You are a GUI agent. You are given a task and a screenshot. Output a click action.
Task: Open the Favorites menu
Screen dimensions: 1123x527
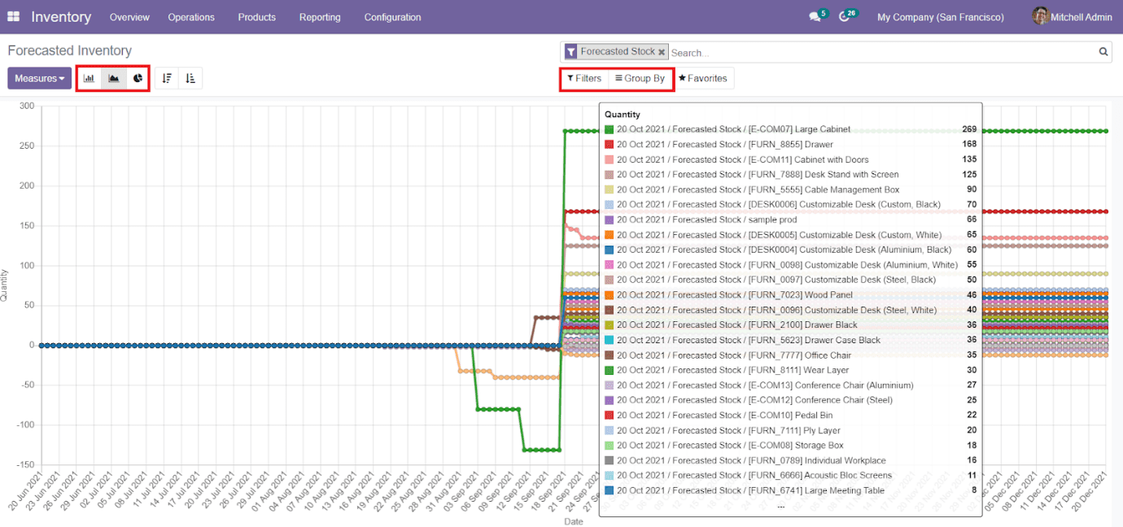[x=703, y=78]
